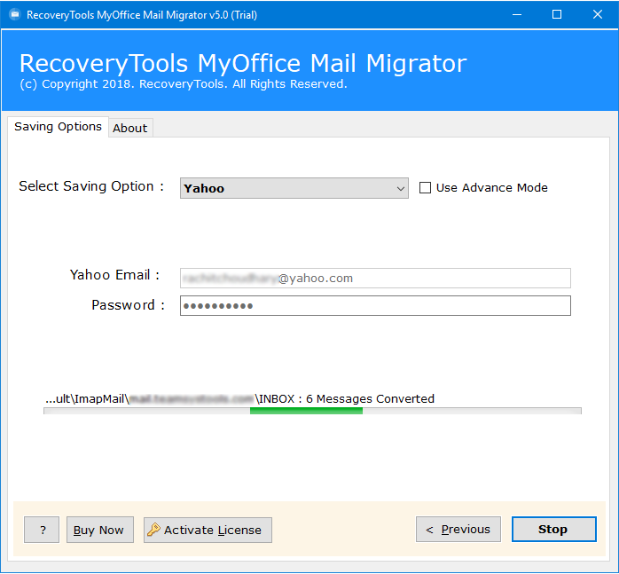This screenshot has height=574, width=619.
Task: Click the Activate License button
Action: [x=208, y=530]
